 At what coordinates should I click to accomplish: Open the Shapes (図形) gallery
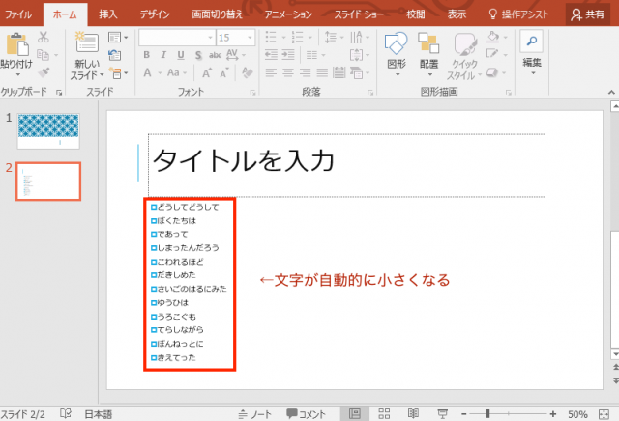[x=397, y=44]
